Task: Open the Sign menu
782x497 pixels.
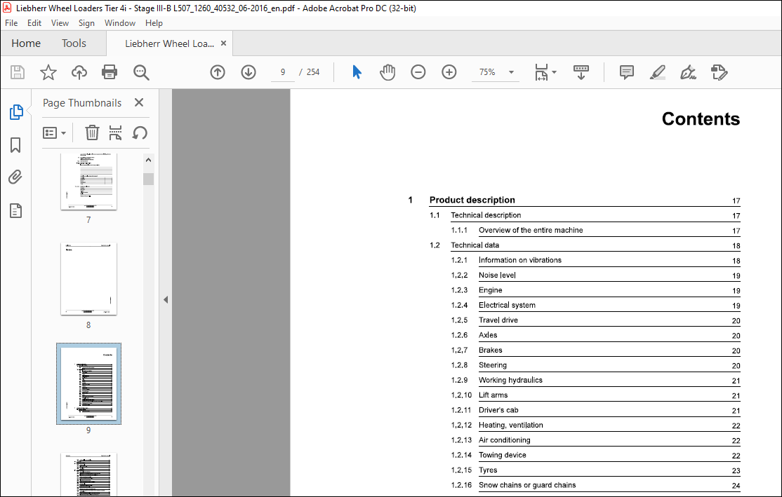Action: [86, 23]
